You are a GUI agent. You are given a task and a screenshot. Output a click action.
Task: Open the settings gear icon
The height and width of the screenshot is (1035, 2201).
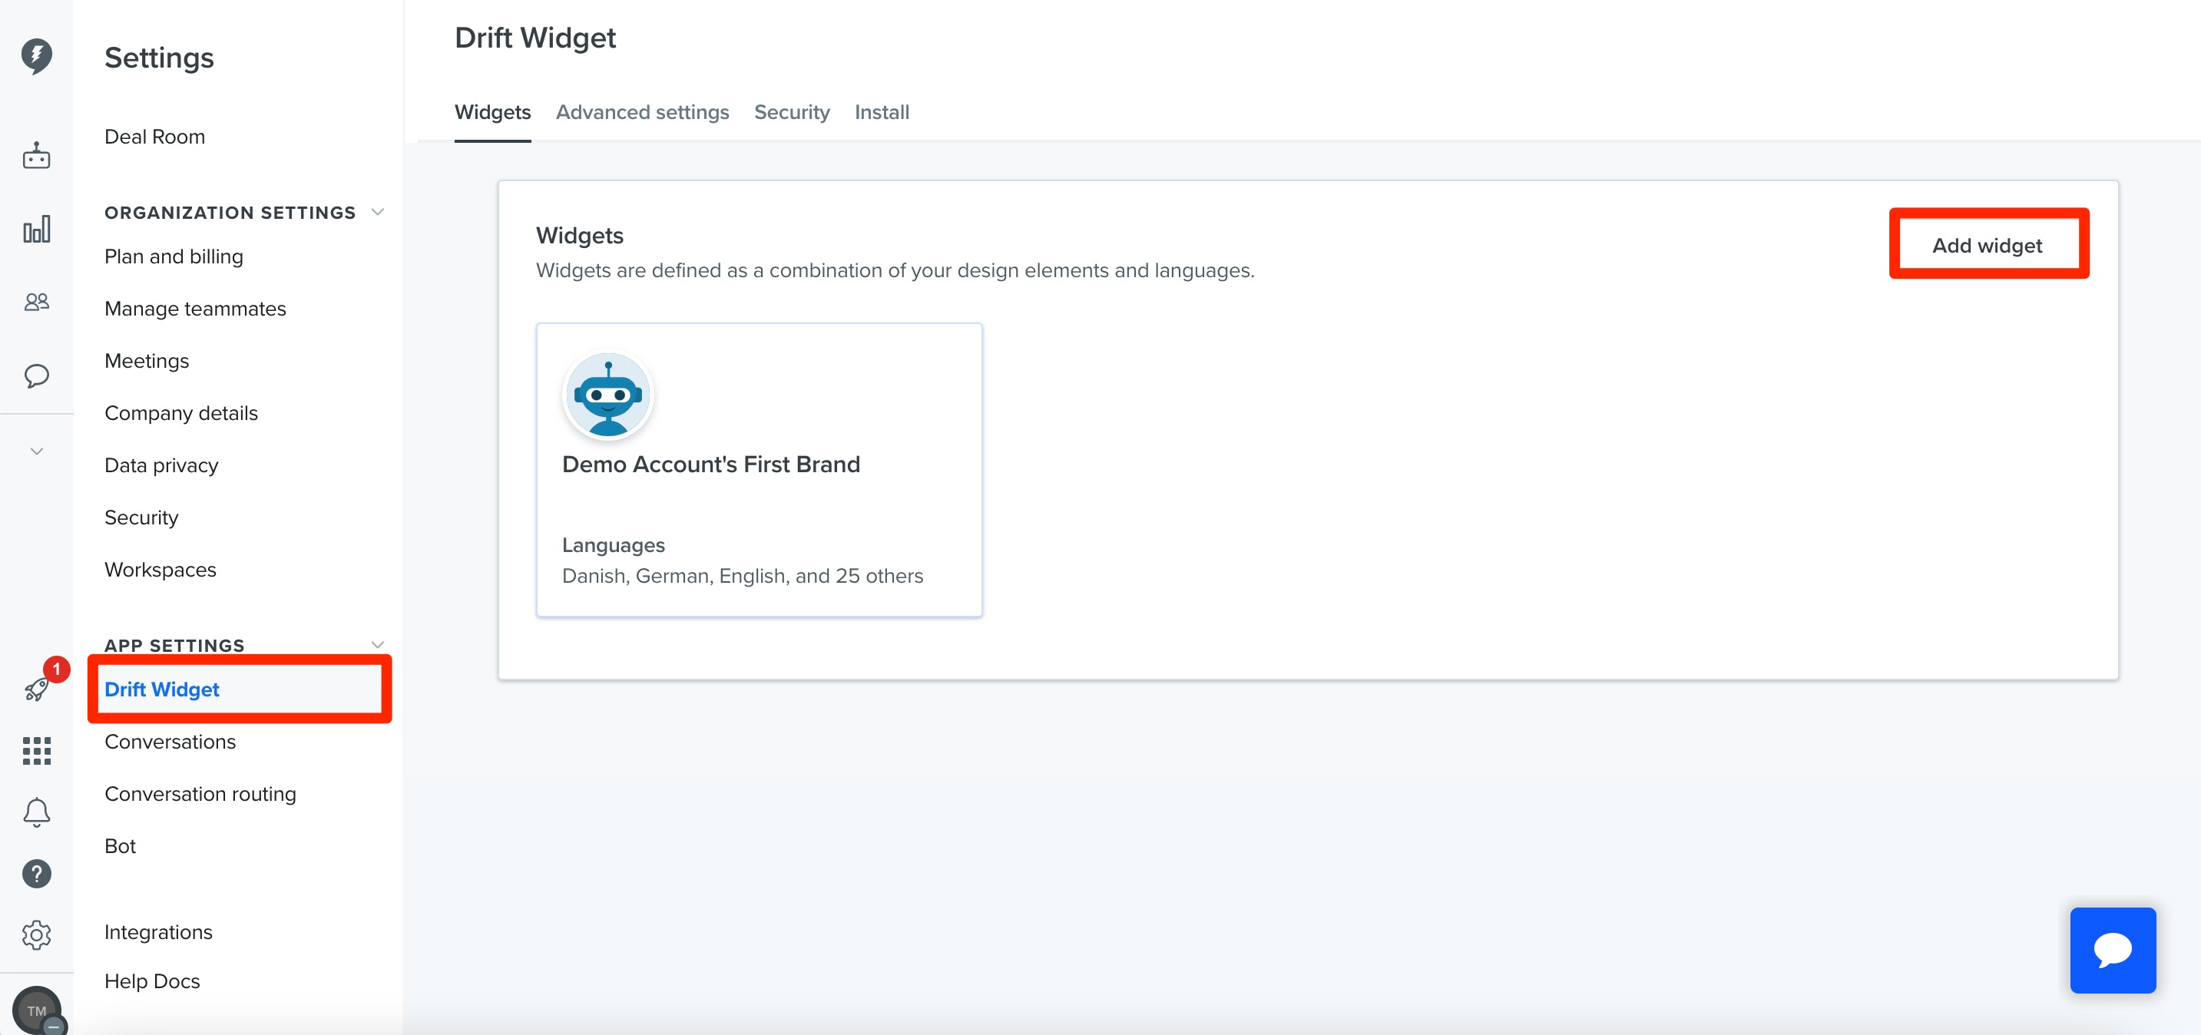tap(37, 935)
